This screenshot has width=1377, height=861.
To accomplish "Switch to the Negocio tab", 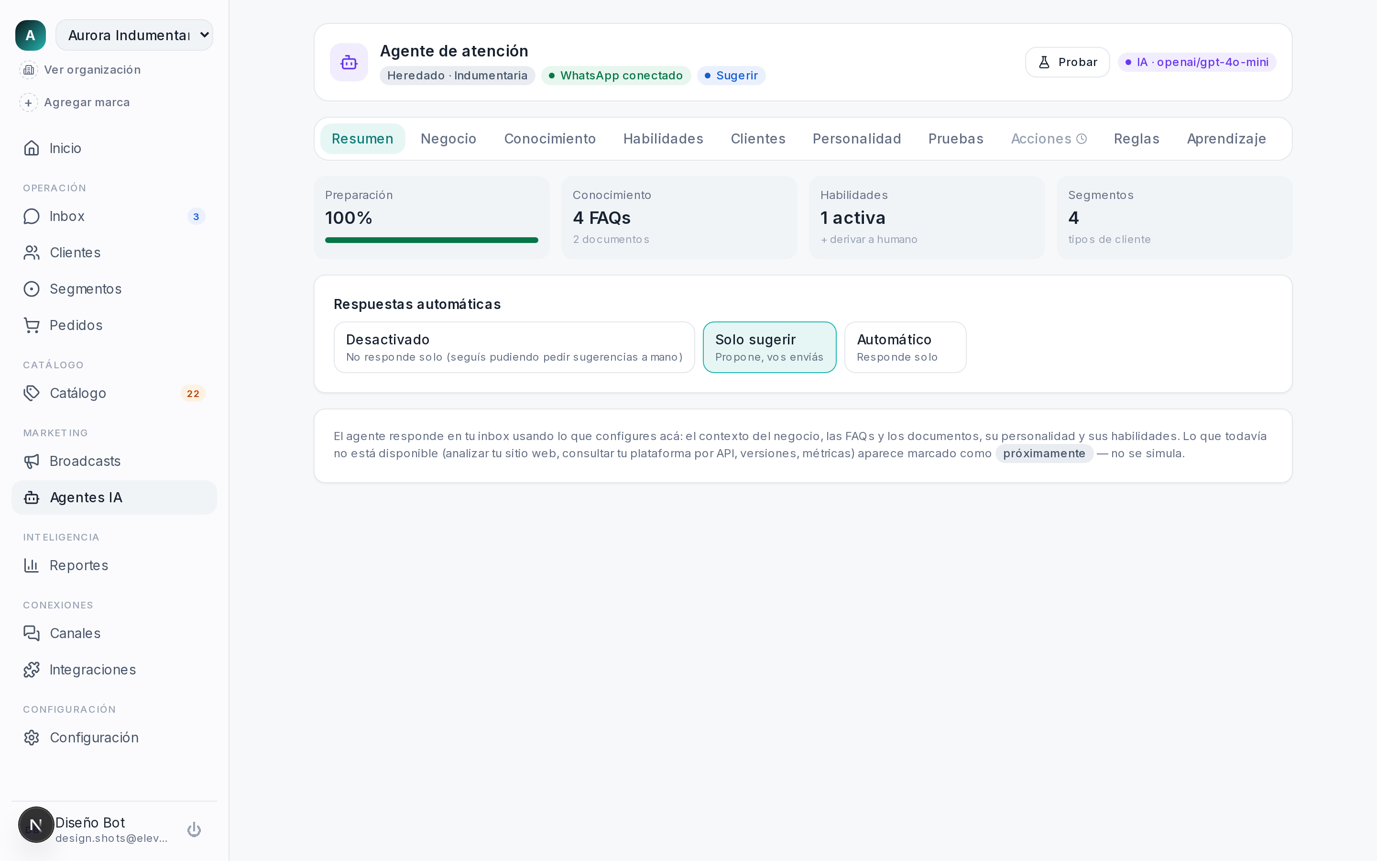I will (448, 139).
